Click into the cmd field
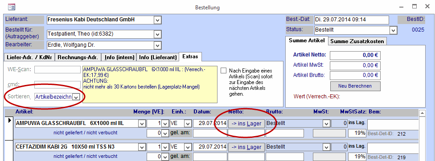Screen dimensions: 435x161 click(57, 85)
